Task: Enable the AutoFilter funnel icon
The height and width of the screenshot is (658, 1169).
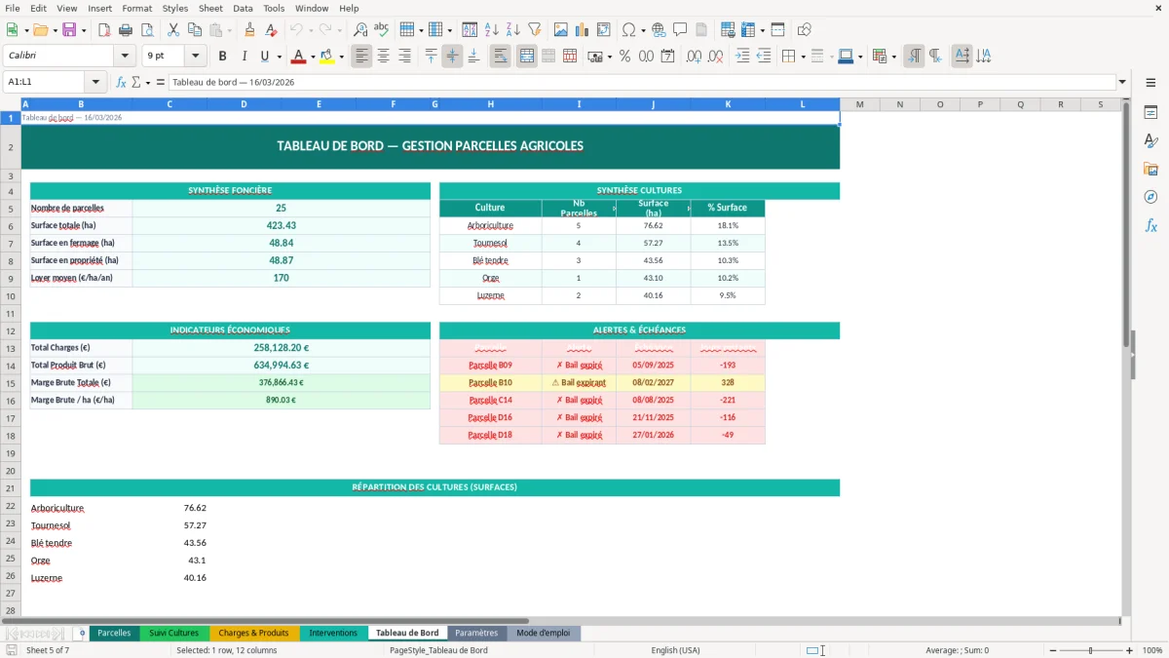Action: click(x=535, y=30)
